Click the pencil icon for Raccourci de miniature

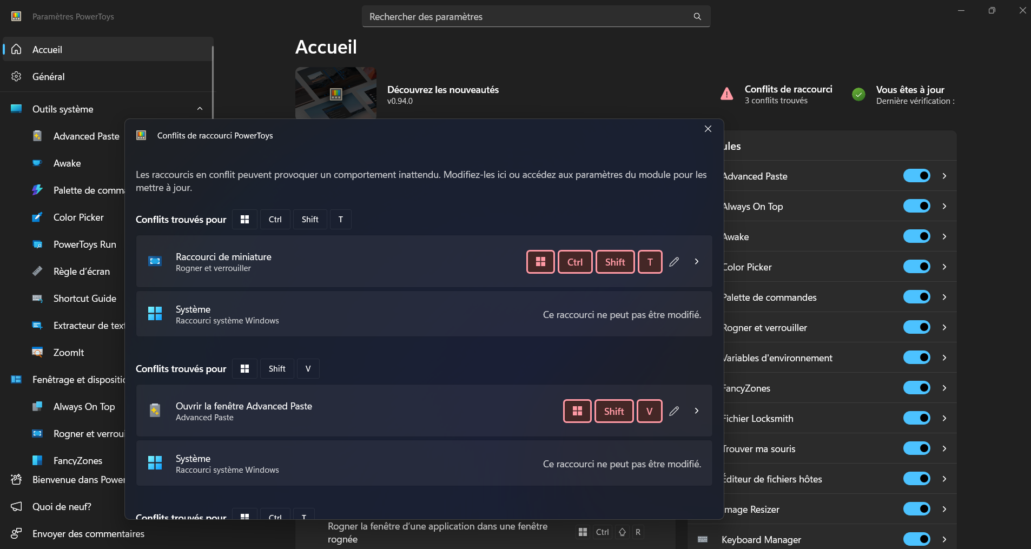click(x=674, y=262)
